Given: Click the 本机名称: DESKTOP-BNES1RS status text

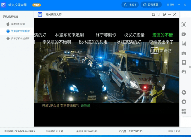Looking at the screenshot, I should [19, 131].
